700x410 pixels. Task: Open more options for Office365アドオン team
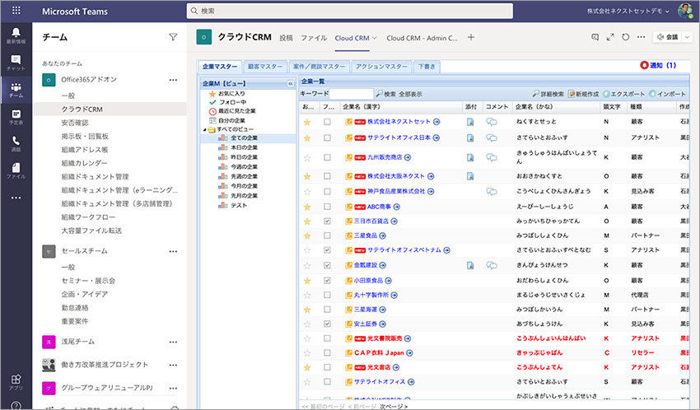[173, 80]
